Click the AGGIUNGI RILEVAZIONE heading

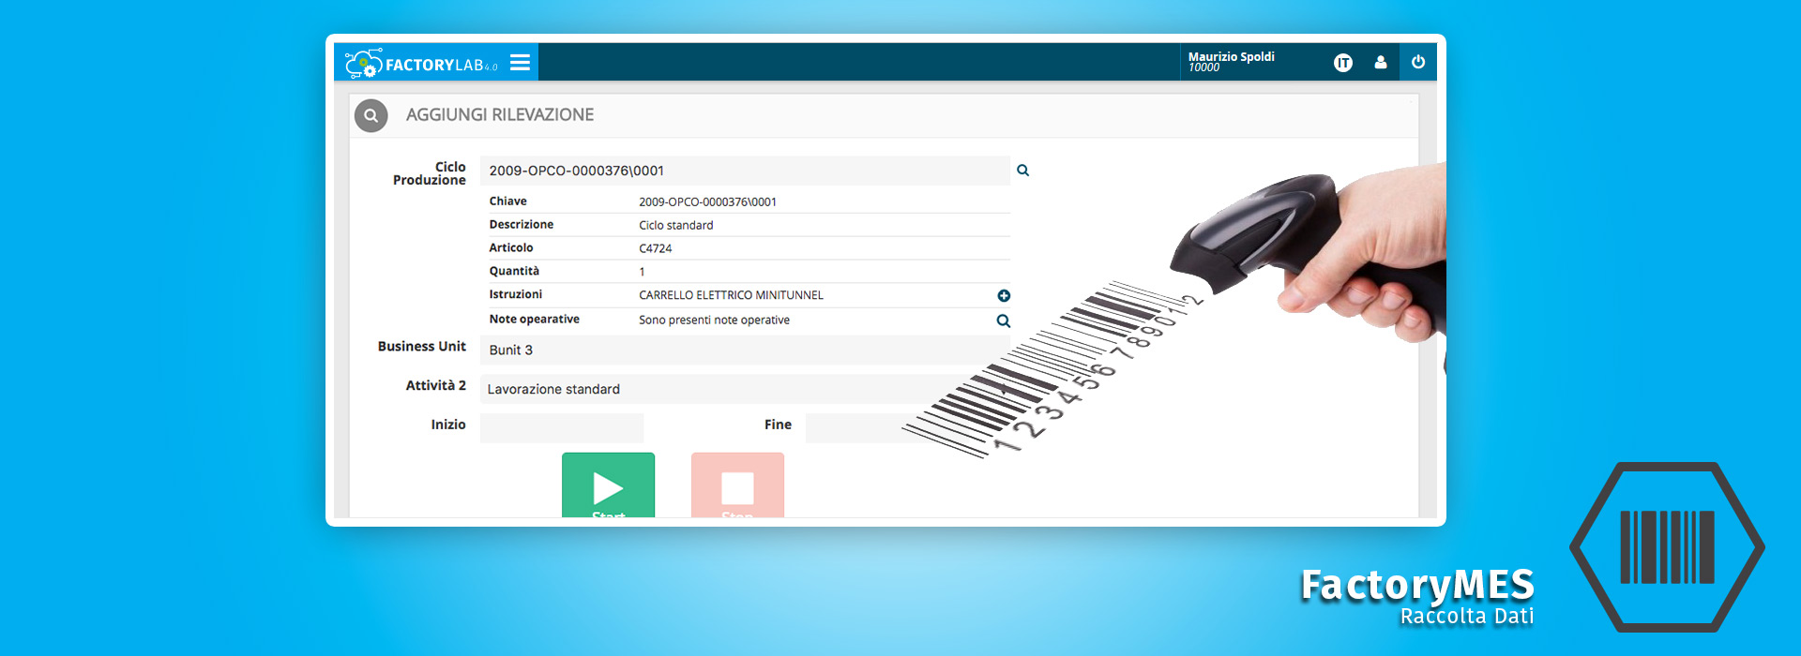click(500, 114)
